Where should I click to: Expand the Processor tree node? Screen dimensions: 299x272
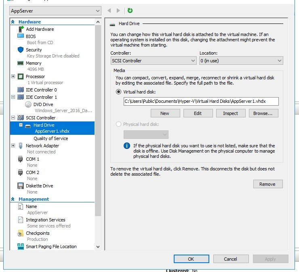click(13, 76)
